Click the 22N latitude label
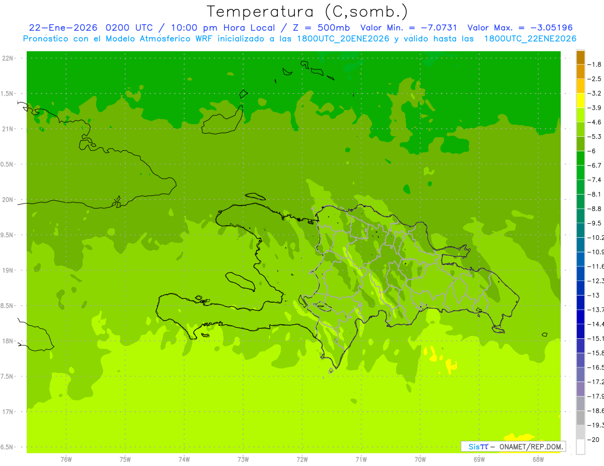The width and height of the screenshot is (604, 466). pos(8,58)
